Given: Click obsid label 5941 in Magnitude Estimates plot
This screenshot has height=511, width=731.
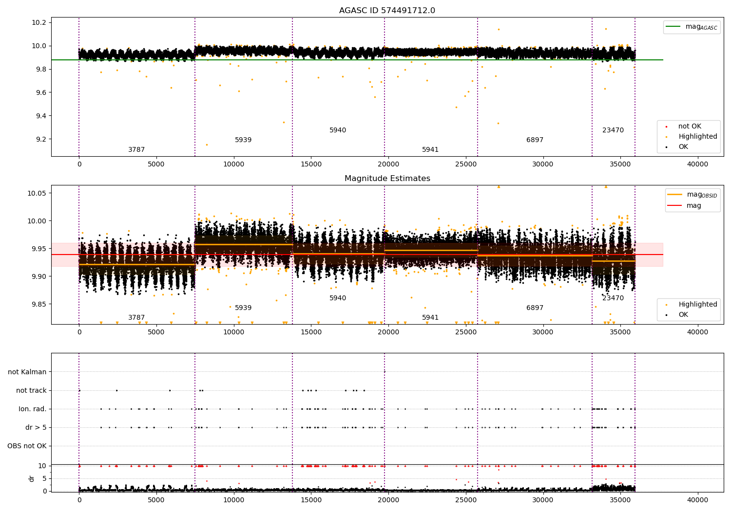Looking at the screenshot, I should pyautogui.click(x=430, y=318).
